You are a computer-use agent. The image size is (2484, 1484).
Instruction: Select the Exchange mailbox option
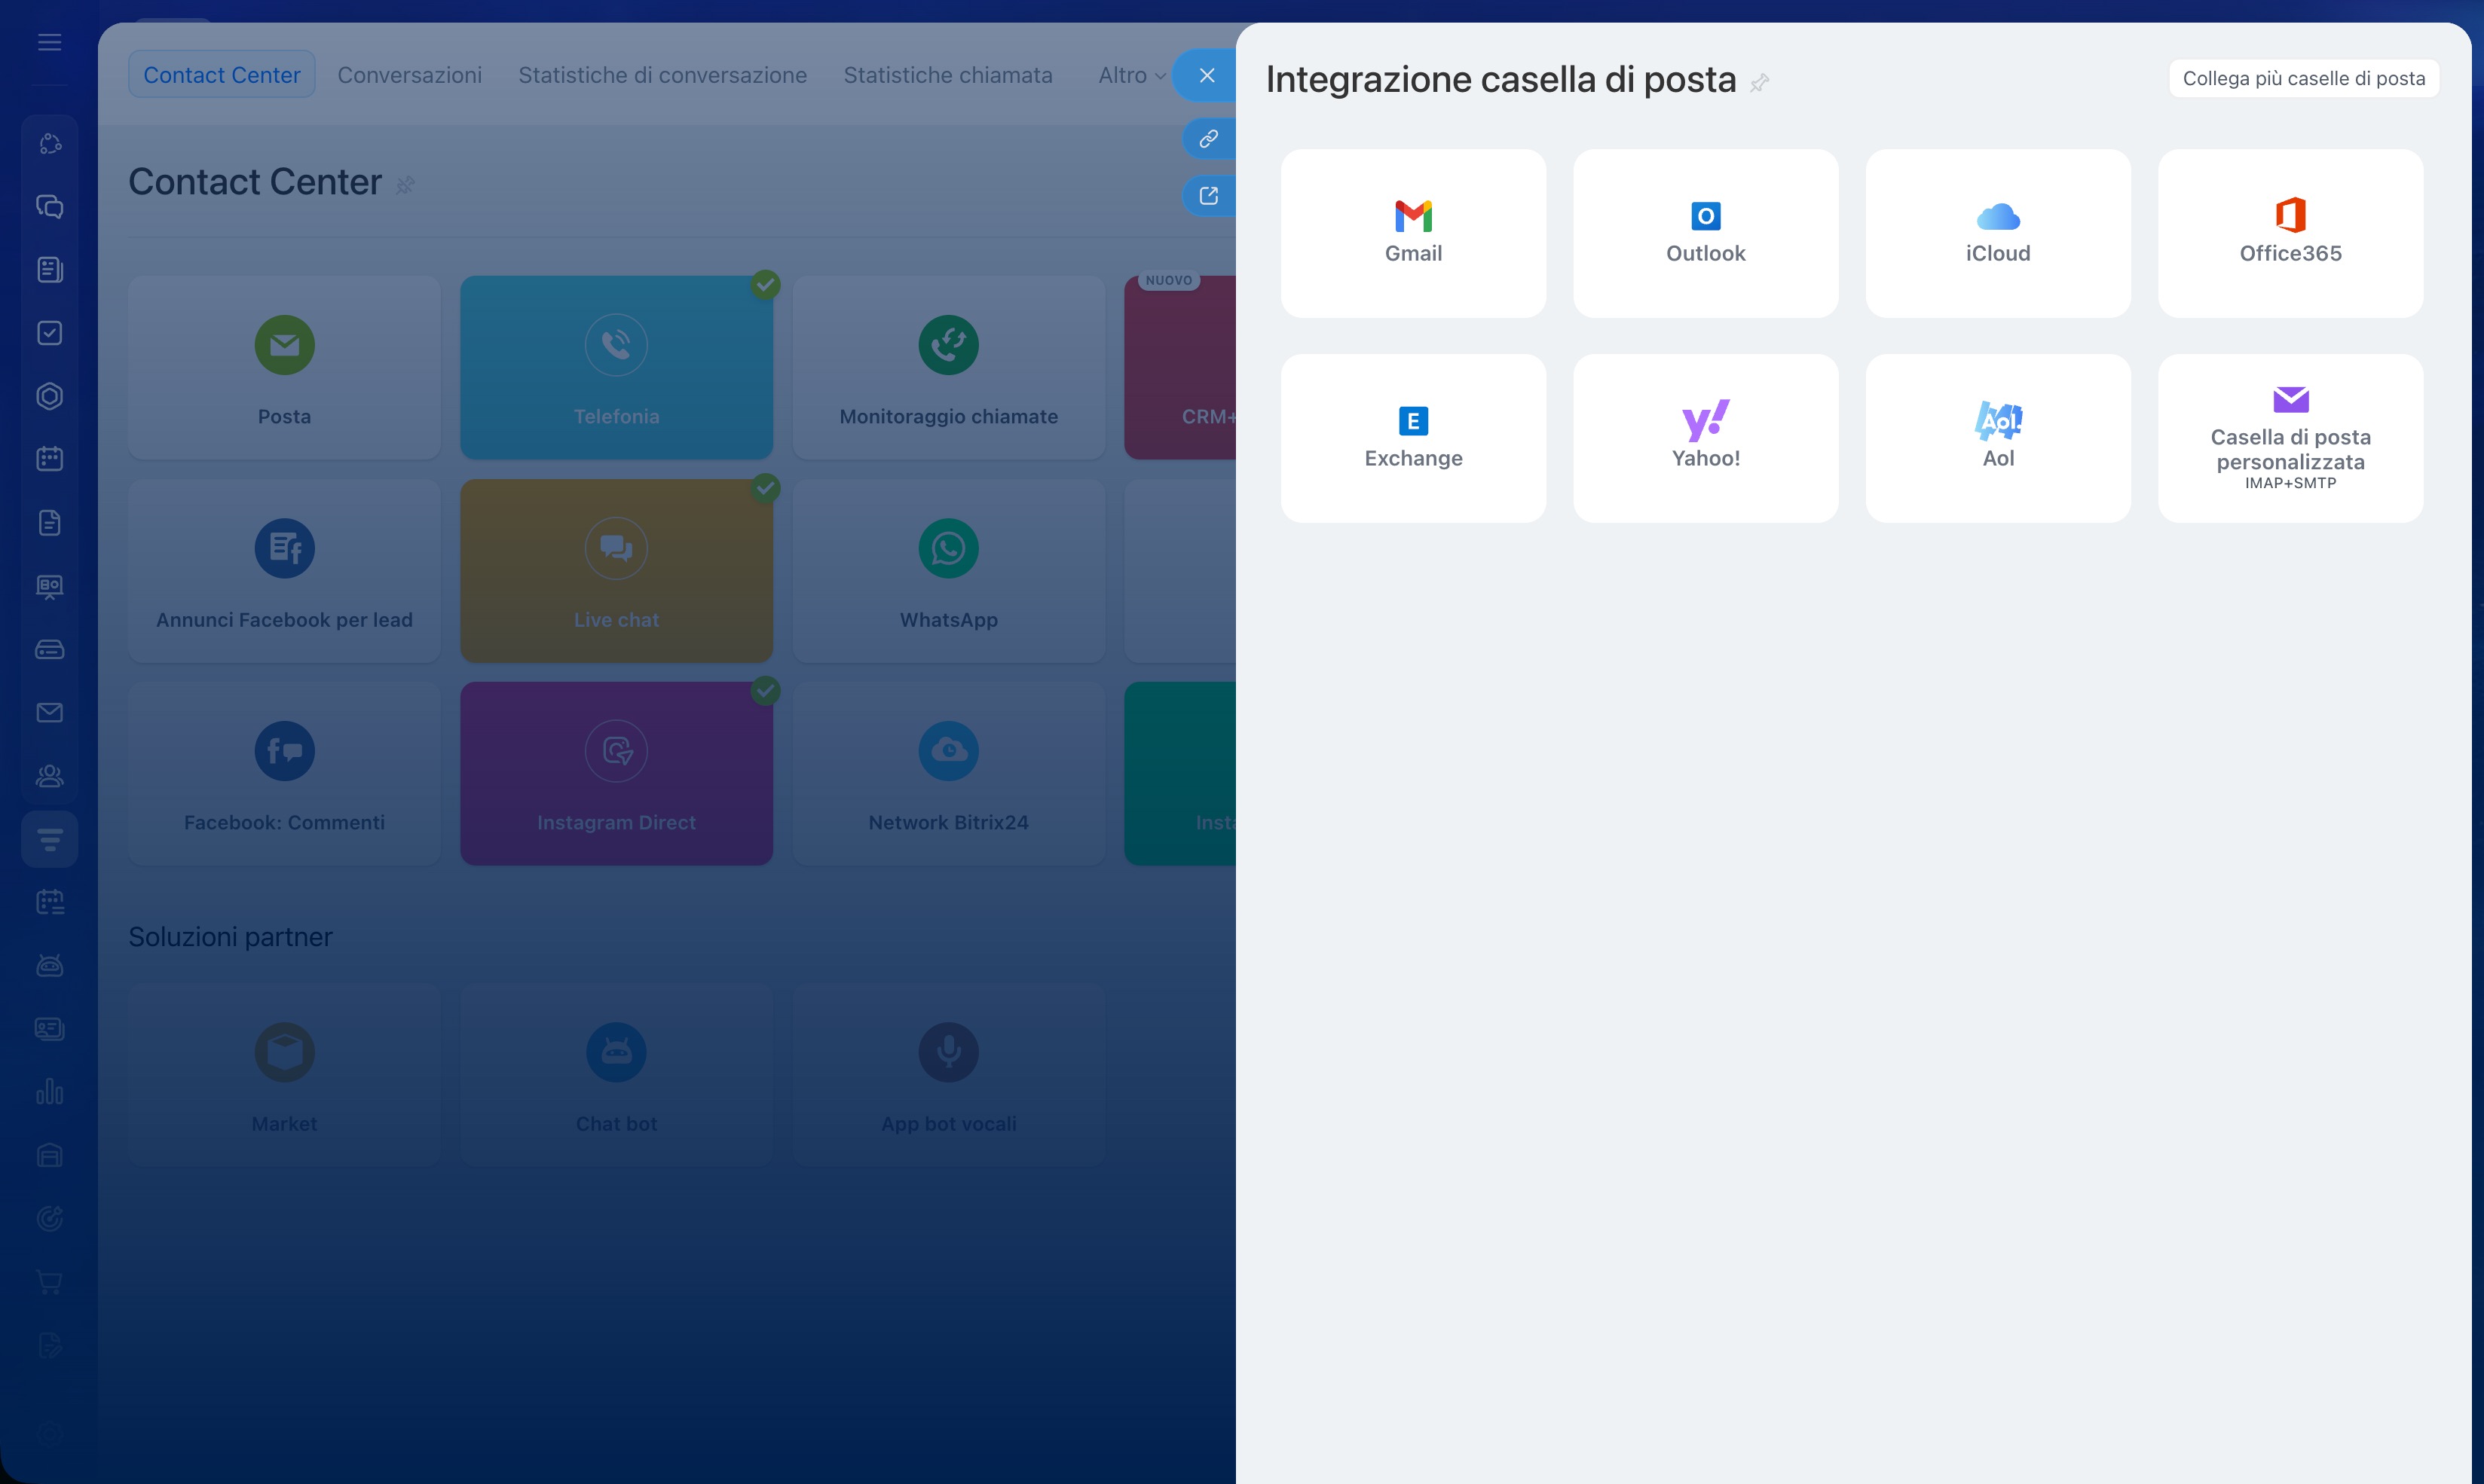[1412, 438]
